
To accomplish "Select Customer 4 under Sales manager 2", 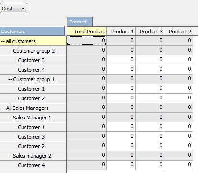I will tap(31, 165).
